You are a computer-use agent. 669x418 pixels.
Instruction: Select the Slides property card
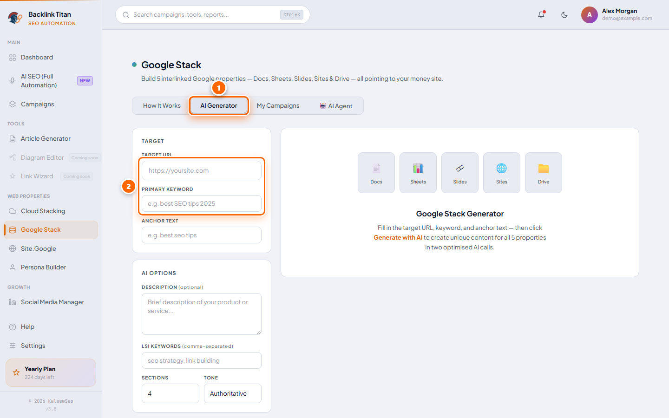point(460,173)
